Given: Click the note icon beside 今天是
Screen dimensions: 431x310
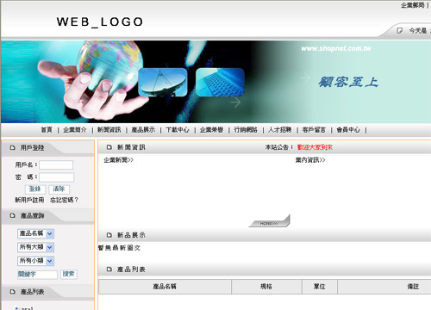Looking at the screenshot, I should coord(399,30).
